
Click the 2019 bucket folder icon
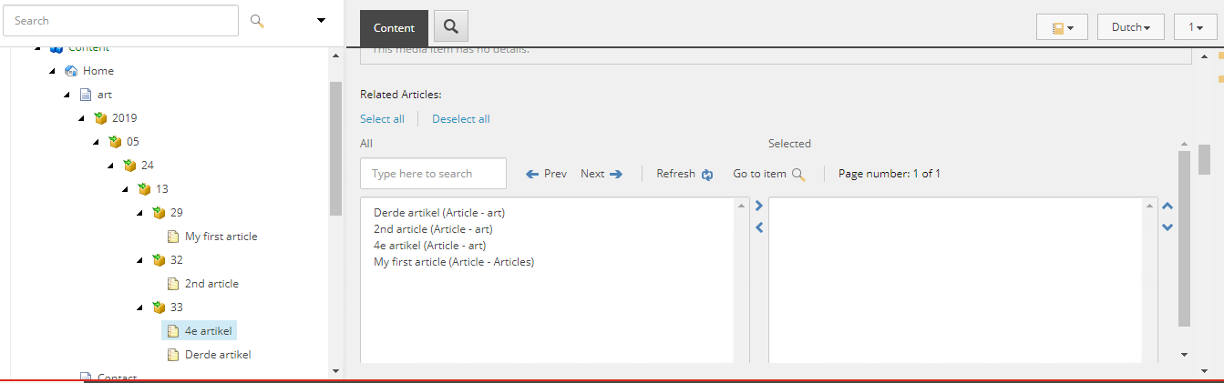(x=100, y=118)
